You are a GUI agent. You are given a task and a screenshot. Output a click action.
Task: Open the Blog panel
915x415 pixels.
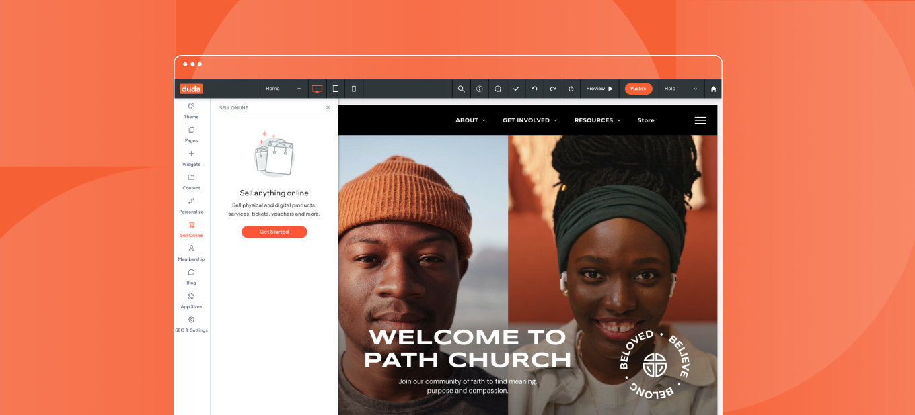point(191,277)
